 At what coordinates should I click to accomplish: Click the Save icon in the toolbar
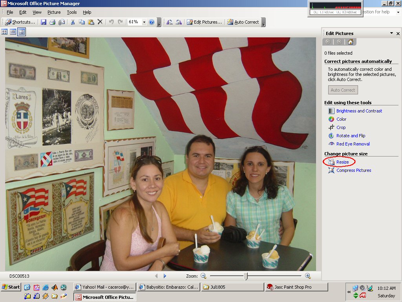[x=44, y=22]
